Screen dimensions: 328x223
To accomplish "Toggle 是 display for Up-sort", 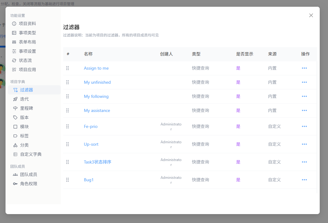I will tap(238, 144).
